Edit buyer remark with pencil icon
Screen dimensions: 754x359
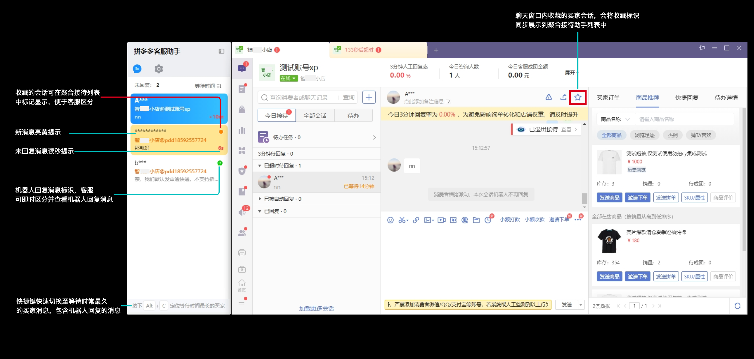click(448, 102)
